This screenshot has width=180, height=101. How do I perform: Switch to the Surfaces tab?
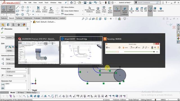click(x=19, y=18)
